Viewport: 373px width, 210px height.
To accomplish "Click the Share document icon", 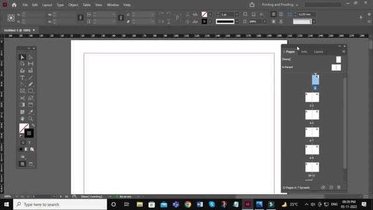I will 252,5.
